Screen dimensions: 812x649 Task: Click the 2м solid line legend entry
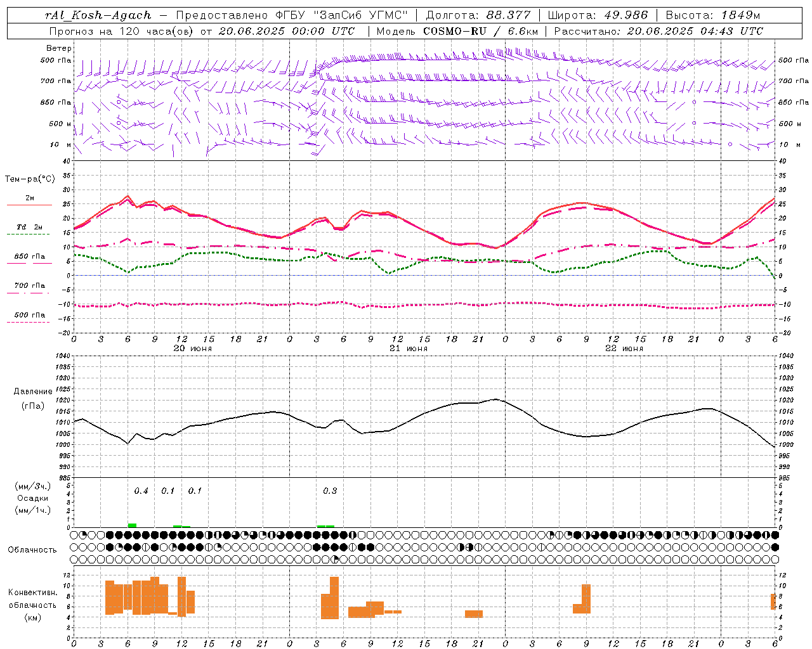click(x=30, y=198)
